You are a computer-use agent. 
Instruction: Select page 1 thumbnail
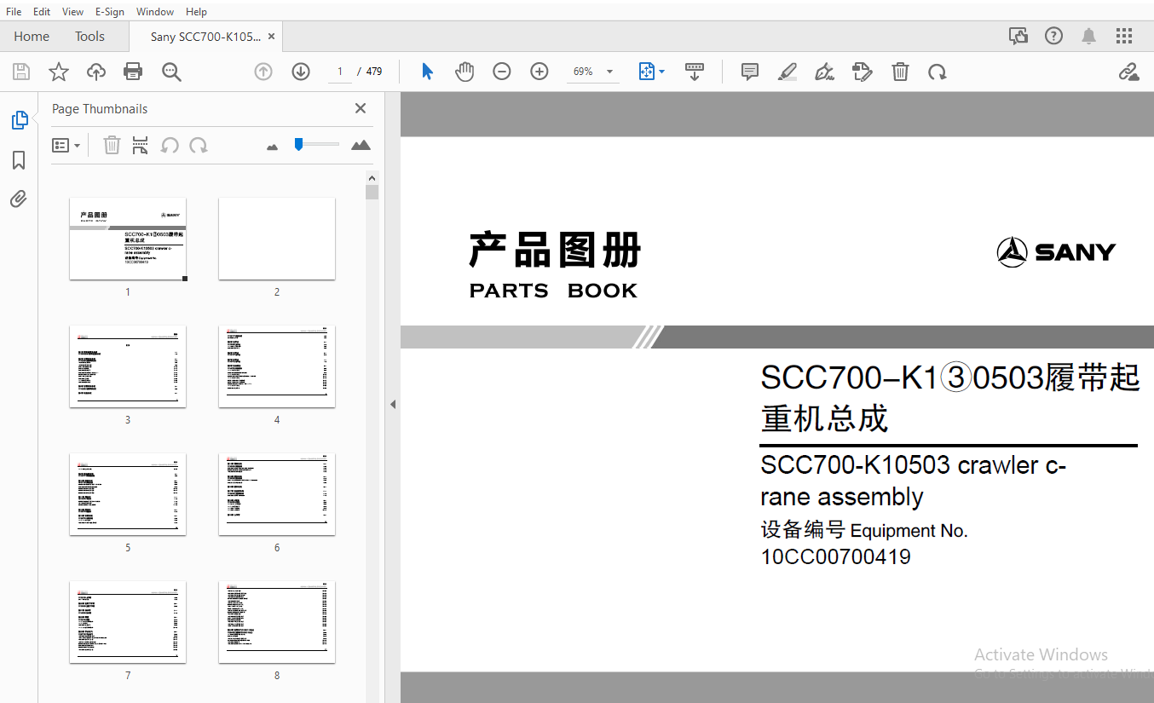coord(128,239)
